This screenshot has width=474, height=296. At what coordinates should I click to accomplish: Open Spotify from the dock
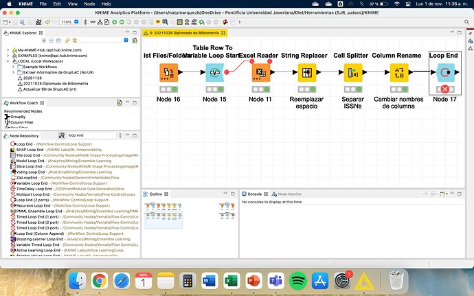297,281
